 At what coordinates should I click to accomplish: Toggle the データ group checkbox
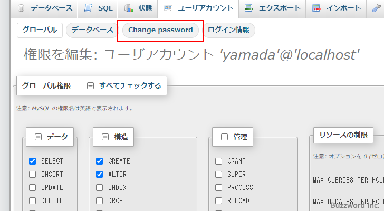tap(38, 137)
